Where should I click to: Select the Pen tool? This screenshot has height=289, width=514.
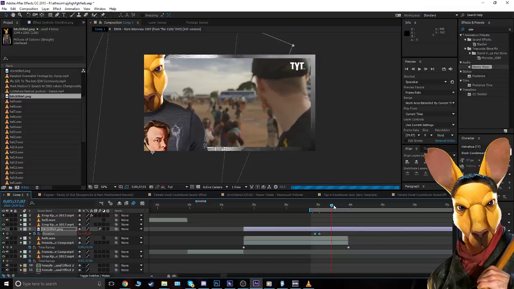point(57,15)
